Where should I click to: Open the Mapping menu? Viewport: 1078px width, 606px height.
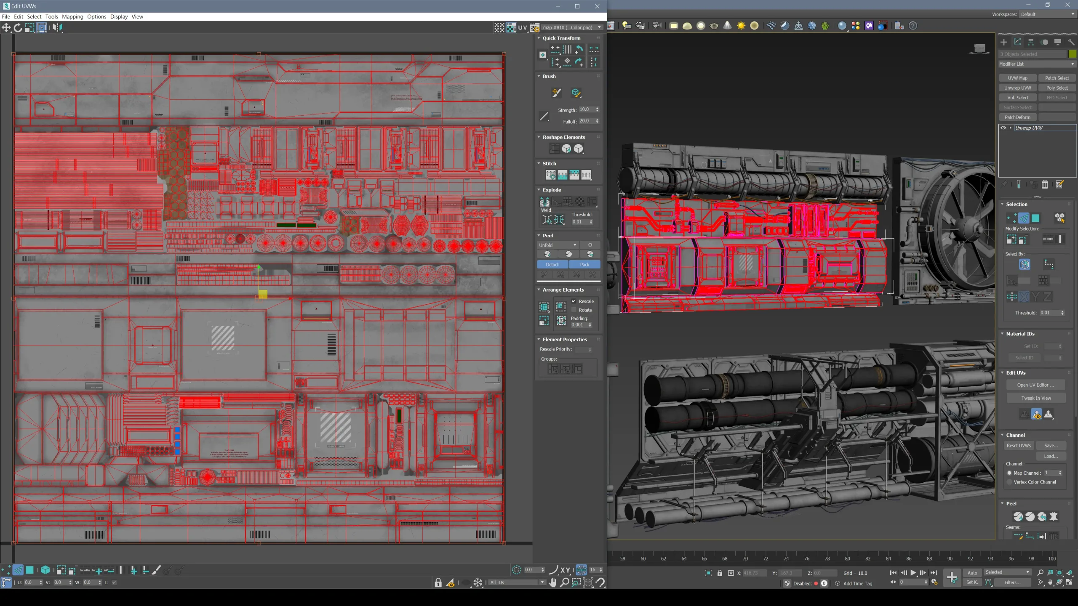pyautogui.click(x=72, y=16)
